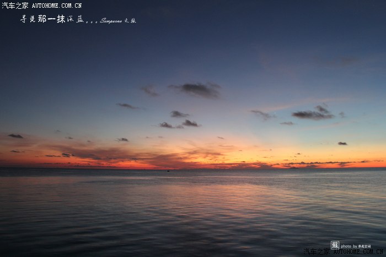Click the AUTOHOME.COM.CN watermark at top left
The height and width of the screenshot is (257, 386).
57,6
